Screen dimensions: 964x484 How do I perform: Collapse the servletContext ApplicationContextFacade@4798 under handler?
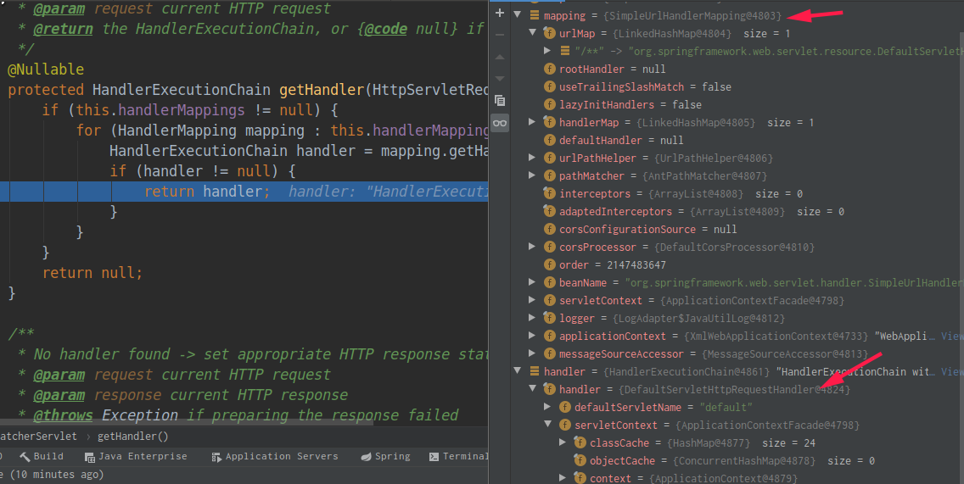click(x=547, y=426)
